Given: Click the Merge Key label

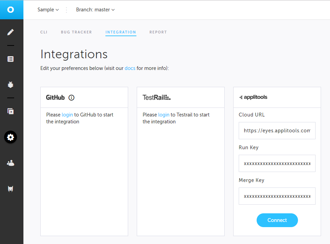Looking at the screenshot, I should [251, 180].
